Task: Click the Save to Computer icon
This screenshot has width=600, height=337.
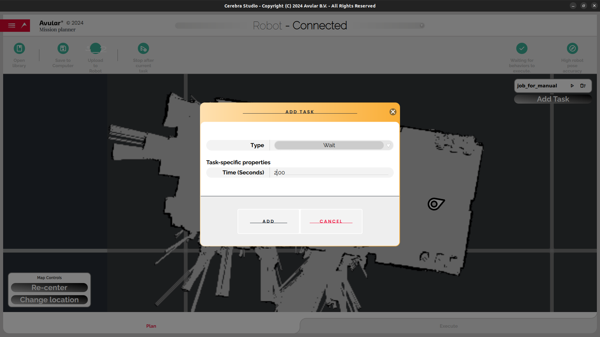Action: [x=63, y=48]
